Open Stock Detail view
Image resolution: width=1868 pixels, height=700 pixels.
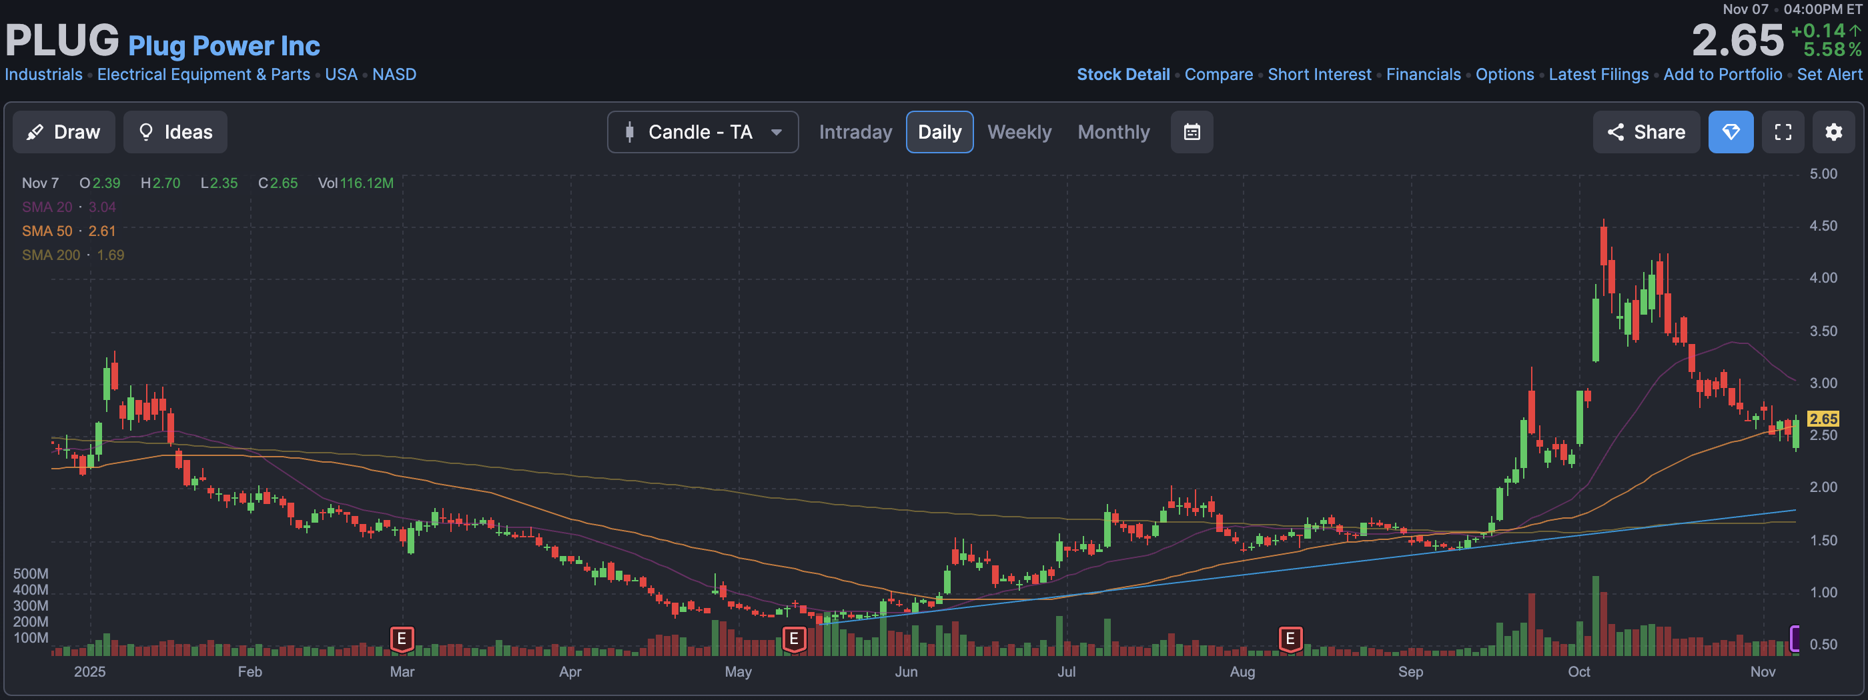point(1123,75)
